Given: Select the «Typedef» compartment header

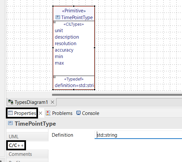Looking at the screenshot, I should [x=74, y=79].
